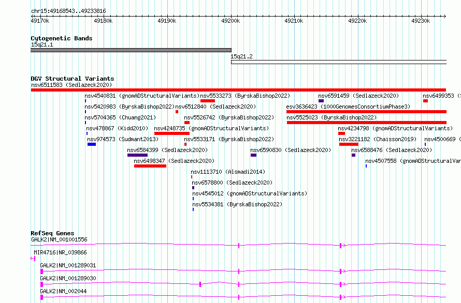Open variant nsv1113710 (Alsmadi2014)
Viewport: 461px width, 303px height.
pyautogui.click(x=228, y=172)
